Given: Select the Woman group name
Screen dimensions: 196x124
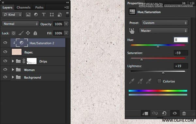Looking at the screenshot, I should point(29,70).
